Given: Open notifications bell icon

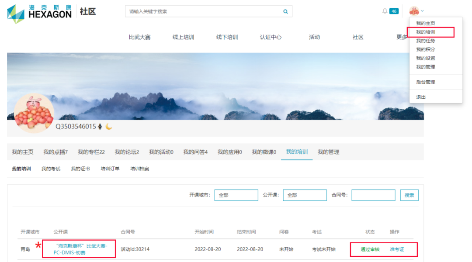Looking at the screenshot, I should (x=385, y=11).
